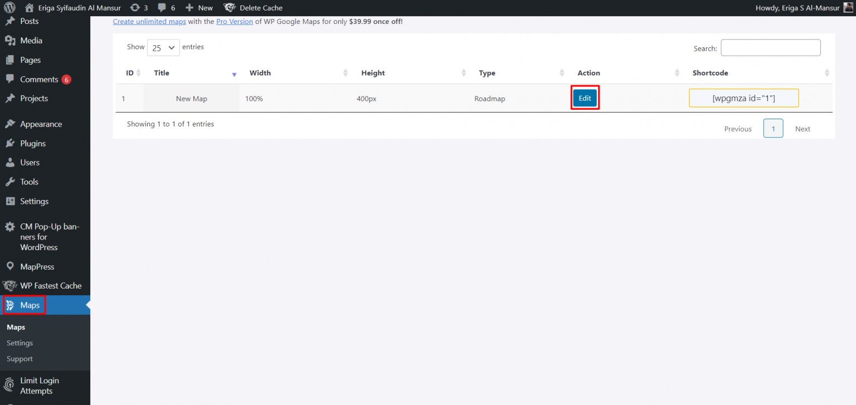Viewport: 856px width, 405px height.
Task: Click the Maps plugin icon in sidebar
Action: (x=10, y=305)
